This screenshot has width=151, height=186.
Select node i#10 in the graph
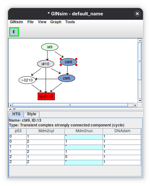pos(45,64)
